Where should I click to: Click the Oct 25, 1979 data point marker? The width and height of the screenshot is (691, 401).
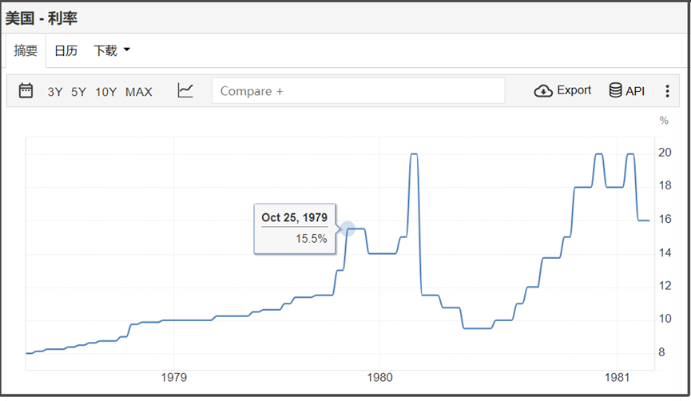point(347,228)
